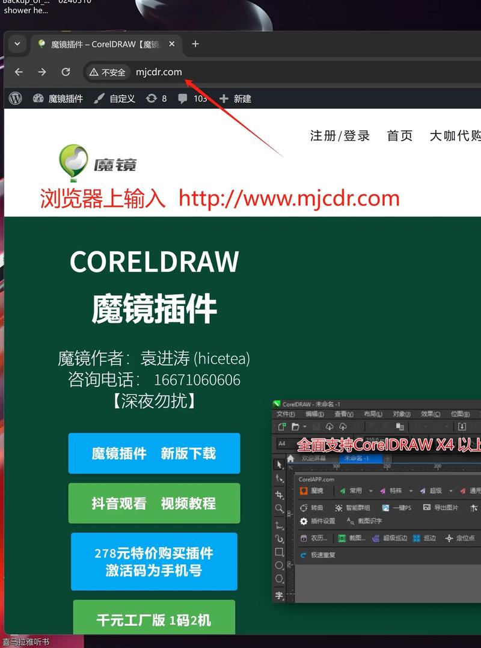Click the 千元工厂版 1码2机 button

(x=154, y=617)
